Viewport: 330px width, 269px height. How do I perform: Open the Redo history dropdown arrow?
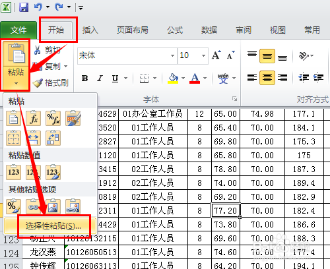click(x=69, y=7)
